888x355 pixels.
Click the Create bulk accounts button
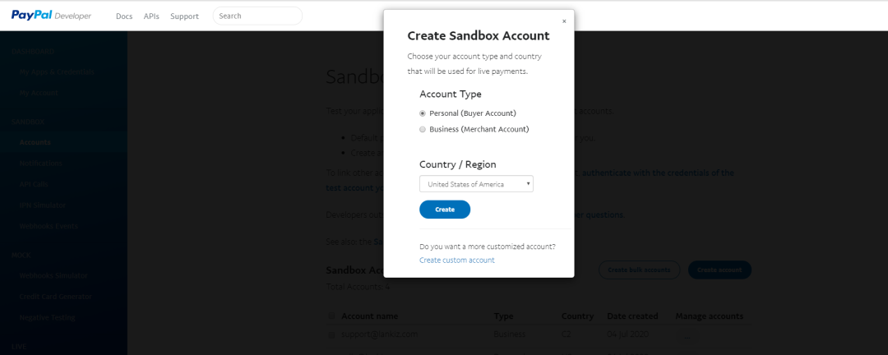[x=639, y=270]
